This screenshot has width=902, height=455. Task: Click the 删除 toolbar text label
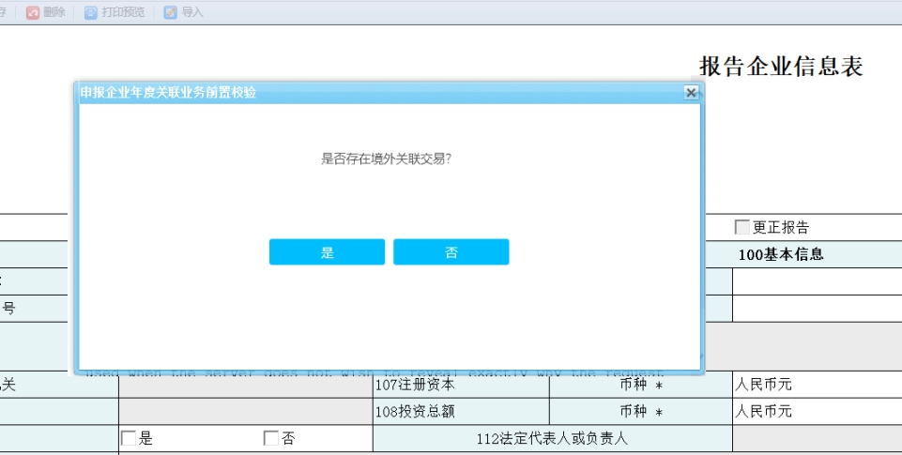coord(54,12)
